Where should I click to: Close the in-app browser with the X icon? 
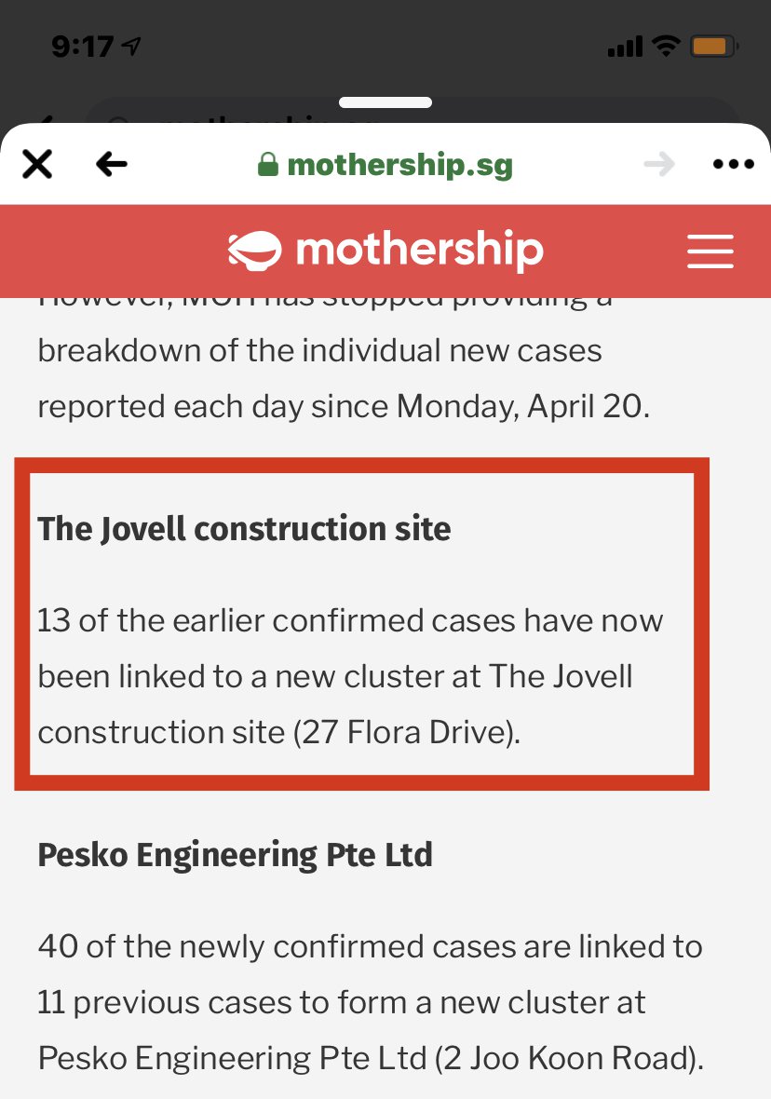coord(37,165)
